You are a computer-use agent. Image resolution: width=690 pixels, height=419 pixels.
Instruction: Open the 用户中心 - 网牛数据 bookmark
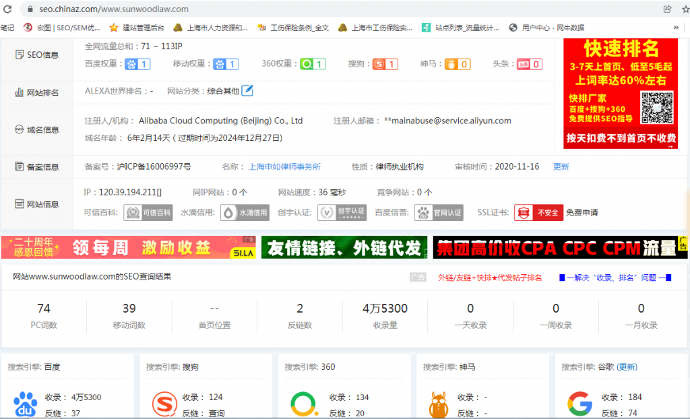point(546,28)
